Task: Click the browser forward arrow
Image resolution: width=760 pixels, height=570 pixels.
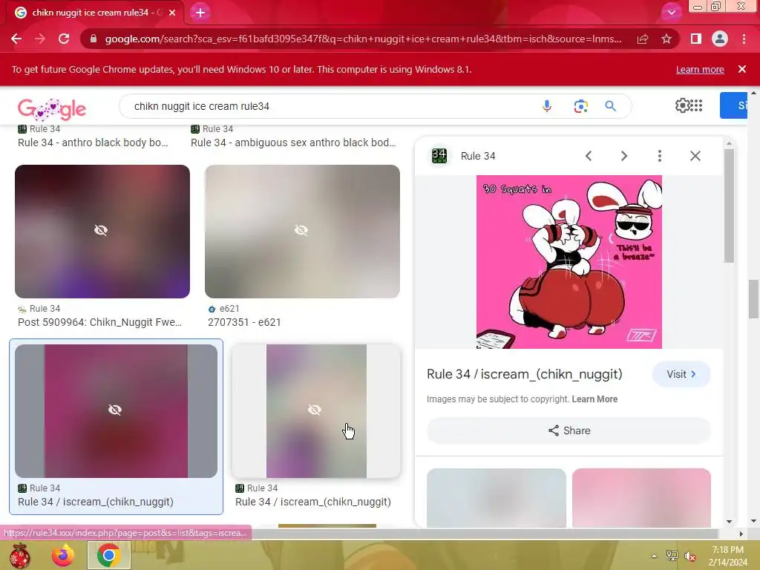Action: 40,39
